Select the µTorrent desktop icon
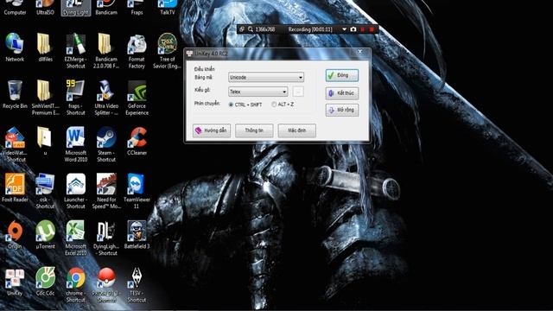Image resolution: width=553 pixels, height=311 pixels. pos(45,235)
